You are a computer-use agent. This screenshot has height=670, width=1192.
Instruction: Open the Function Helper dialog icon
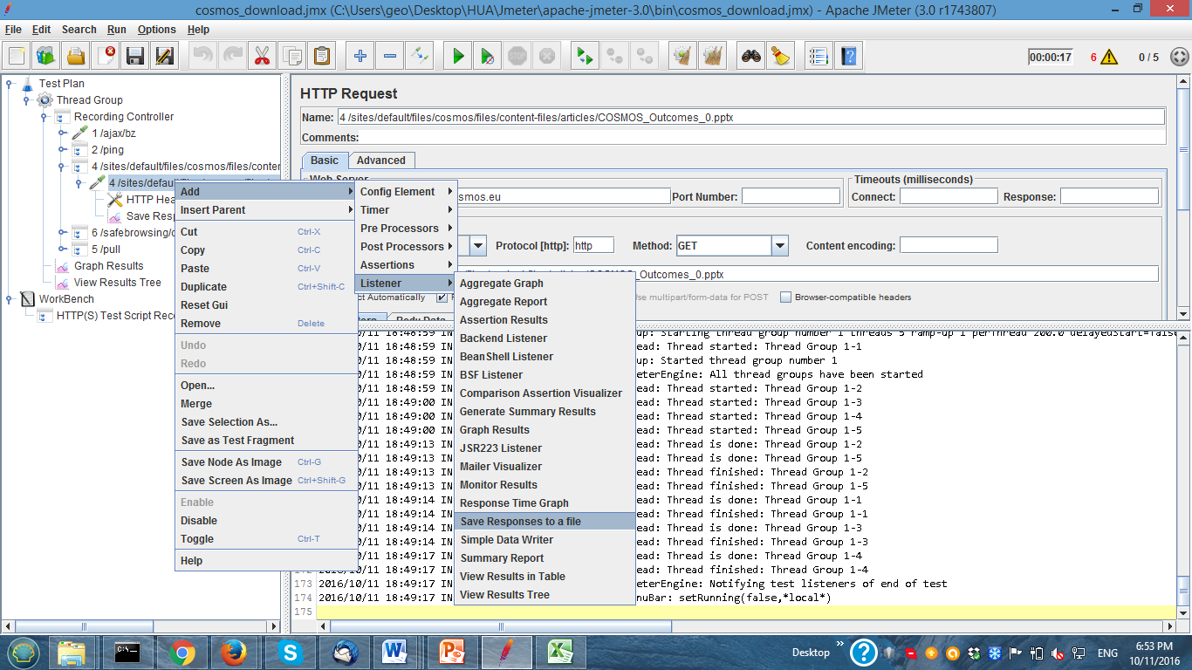pos(819,57)
